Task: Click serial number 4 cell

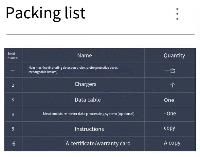Action: point(13,114)
